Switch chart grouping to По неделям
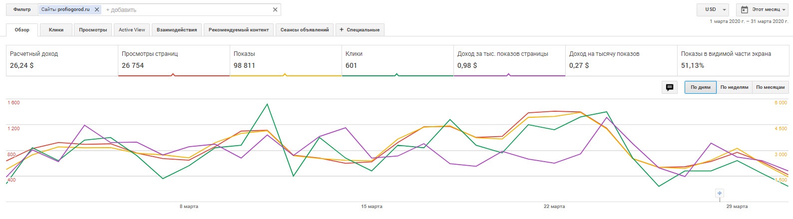The width and height of the screenshot is (793, 219). pyautogui.click(x=734, y=87)
